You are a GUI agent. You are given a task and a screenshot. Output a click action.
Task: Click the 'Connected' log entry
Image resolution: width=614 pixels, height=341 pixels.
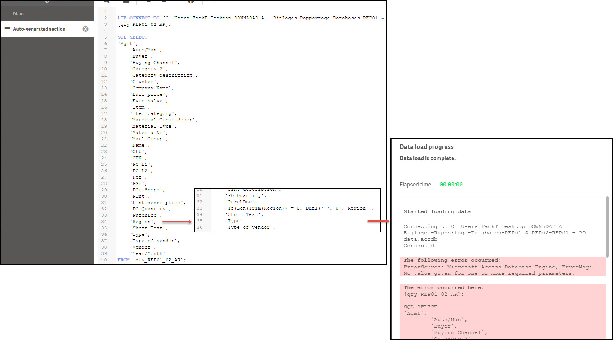pos(419,246)
